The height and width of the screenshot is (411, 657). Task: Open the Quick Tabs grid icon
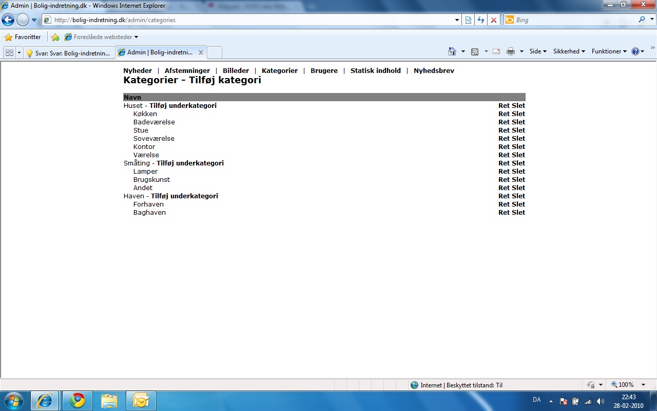(x=9, y=52)
